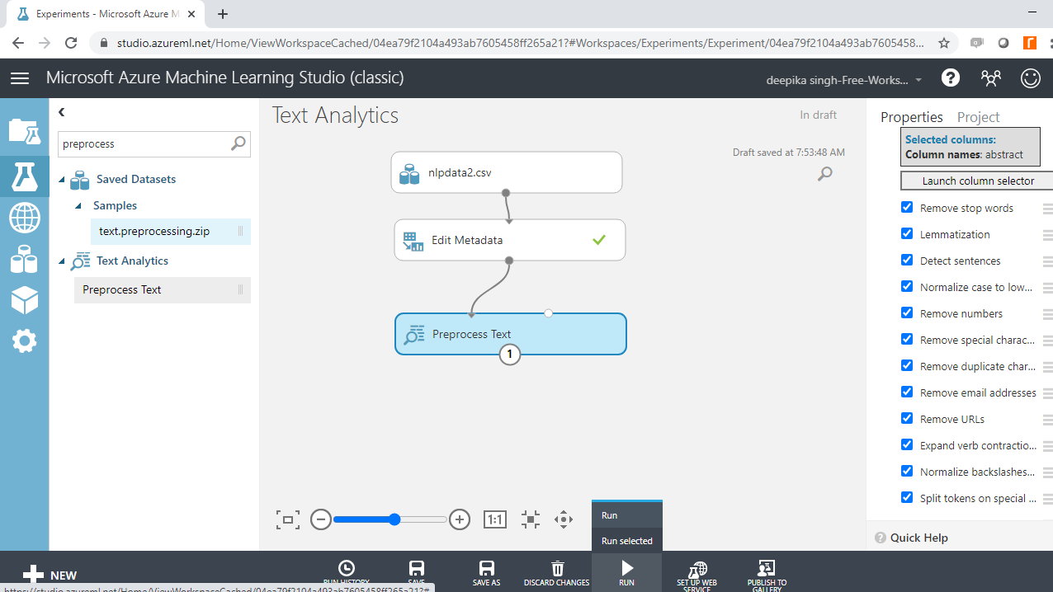Collapse the Samples subtree
1053x592 pixels.
coord(78,206)
